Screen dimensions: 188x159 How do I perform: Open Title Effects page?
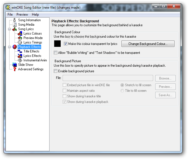[31, 51]
